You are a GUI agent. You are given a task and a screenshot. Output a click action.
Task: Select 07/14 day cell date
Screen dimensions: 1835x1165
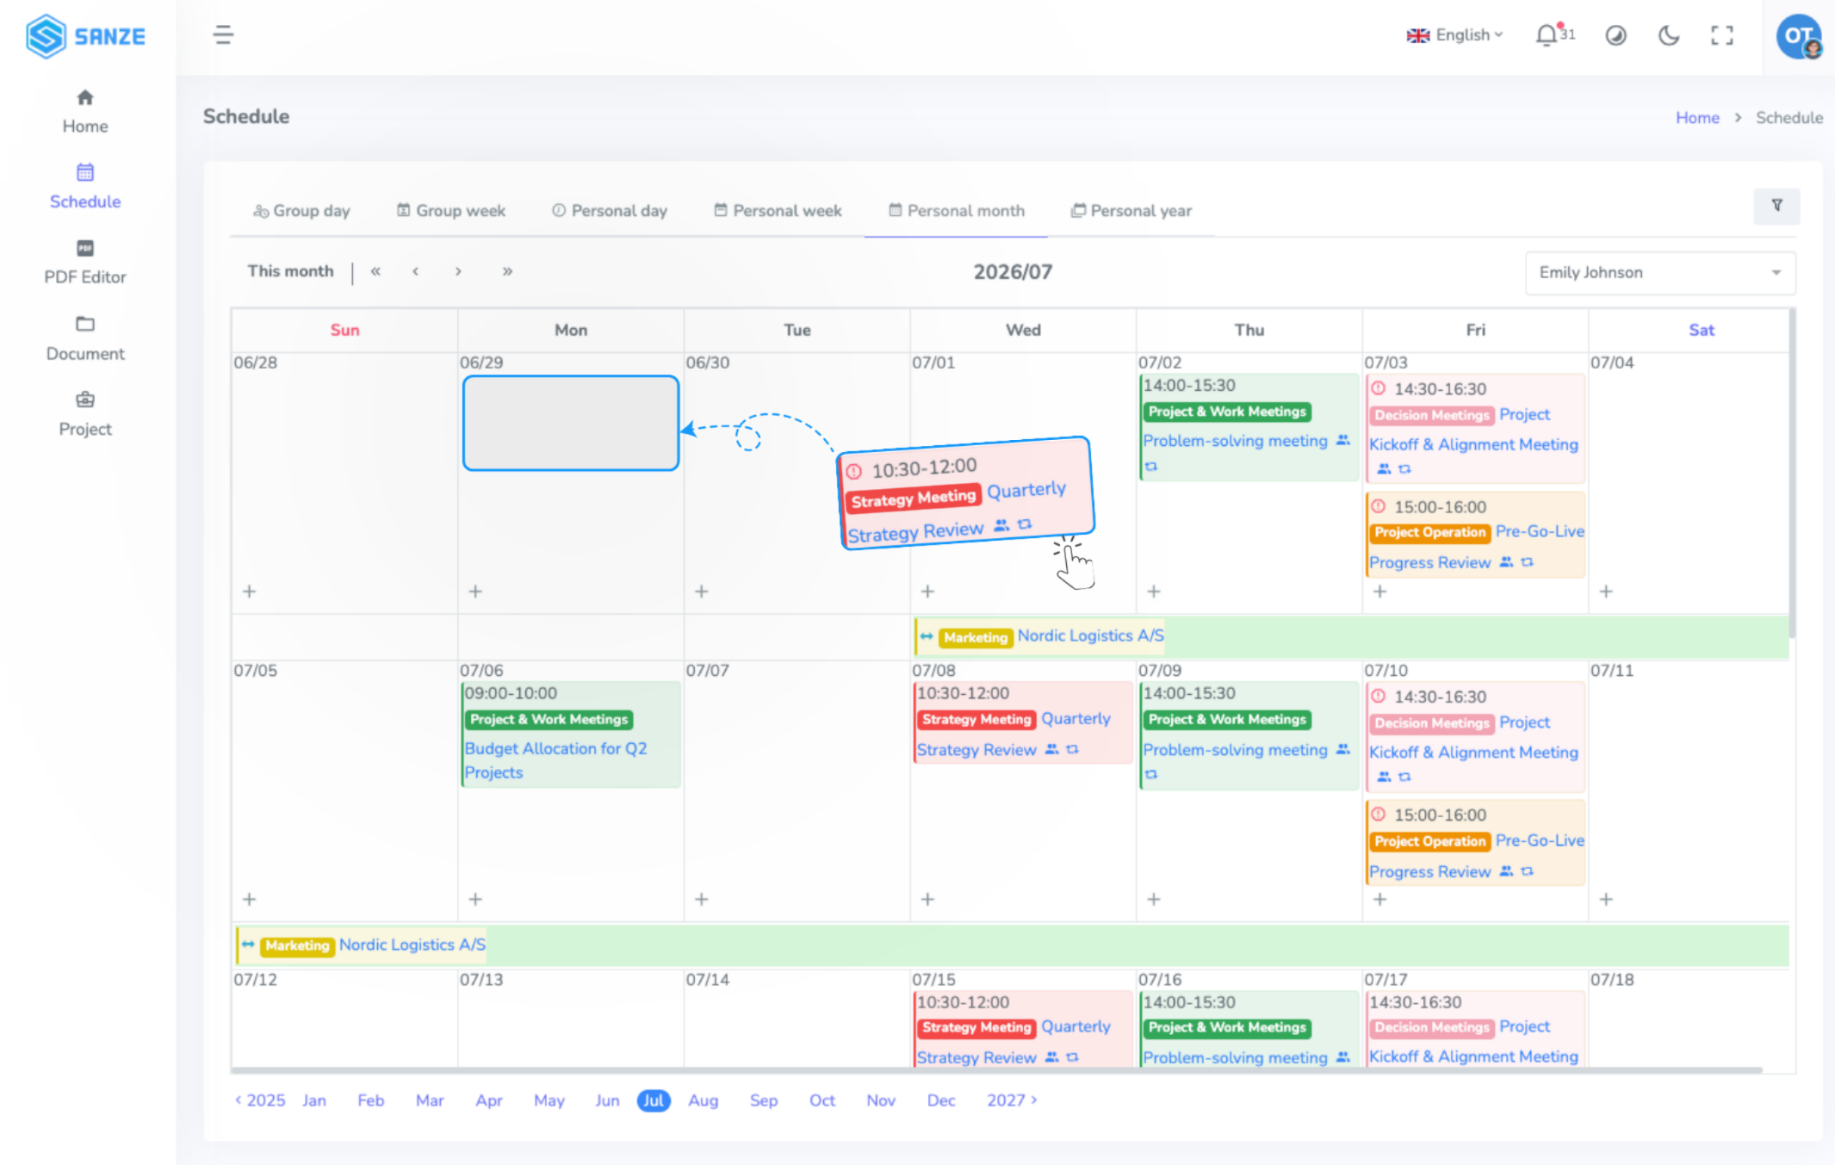click(x=707, y=980)
